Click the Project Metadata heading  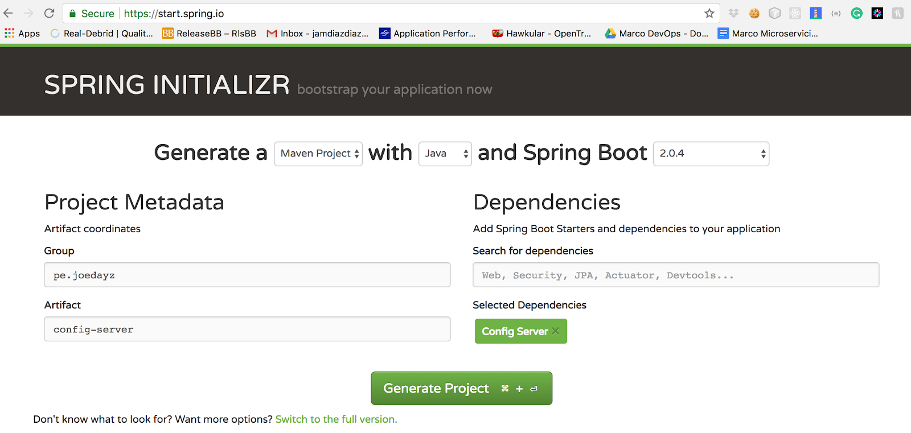(134, 202)
